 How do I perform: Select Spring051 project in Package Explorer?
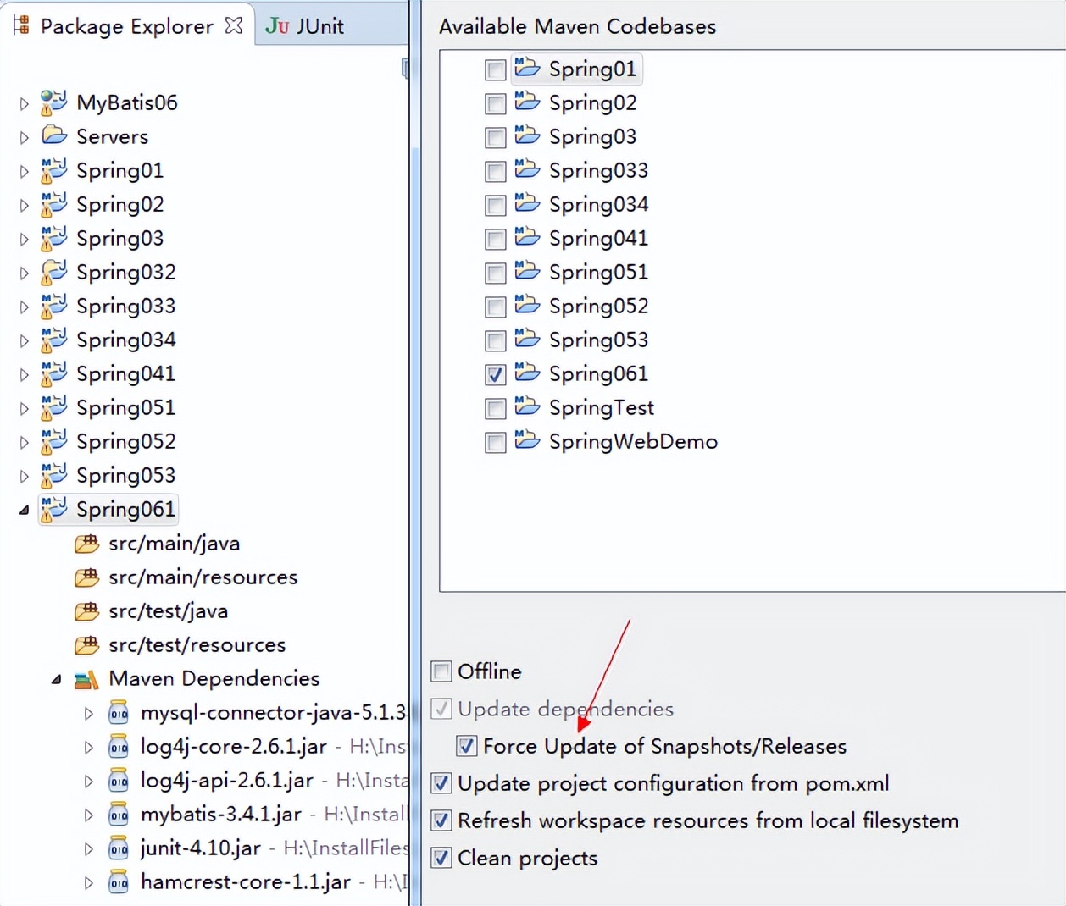(125, 408)
